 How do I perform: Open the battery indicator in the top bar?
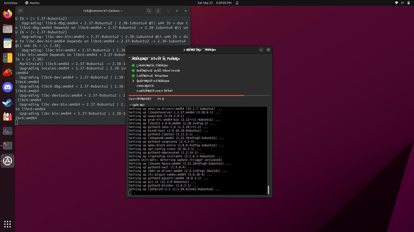pos(409,3)
